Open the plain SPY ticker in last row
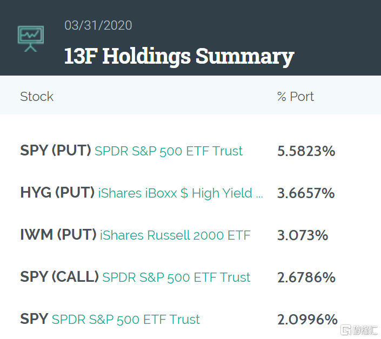Screen dimensions: 381x339 click(x=34, y=319)
